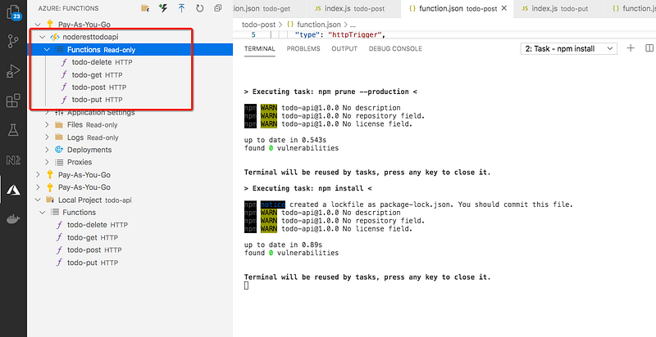Collapse the Local Project todo-api node
Viewport: 656px width, 337px height.
pos(39,200)
